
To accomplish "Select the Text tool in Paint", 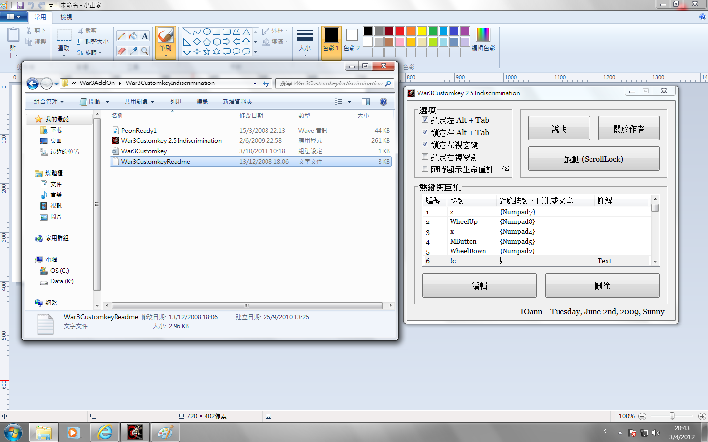I will pos(145,36).
